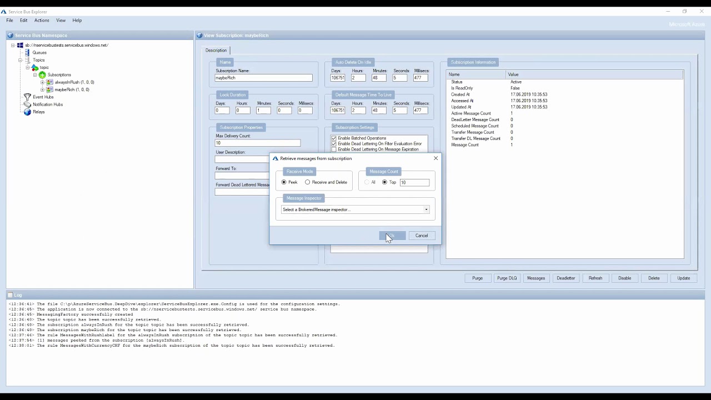This screenshot has width=711, height=400.
Task: Click the Windows logo icon of the namespace node
Action: point(20,45)
